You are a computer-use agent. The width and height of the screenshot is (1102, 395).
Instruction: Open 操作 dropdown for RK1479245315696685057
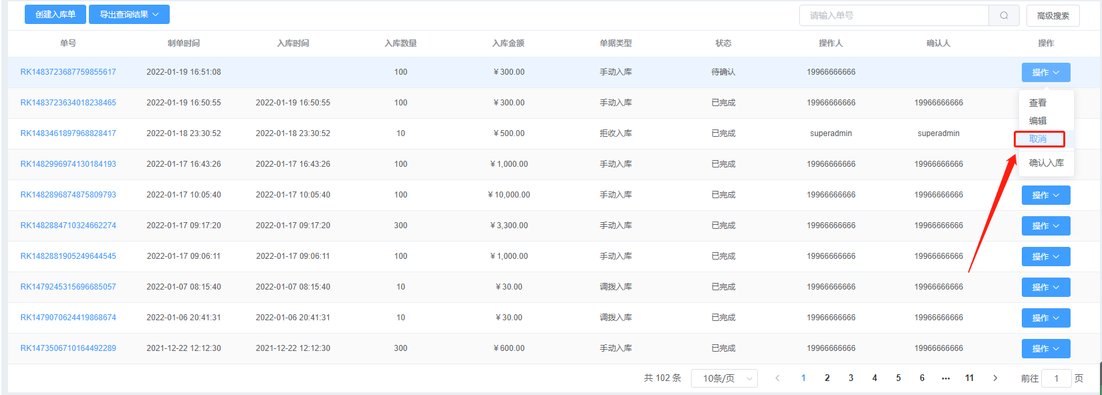(x=1046, y=288)
